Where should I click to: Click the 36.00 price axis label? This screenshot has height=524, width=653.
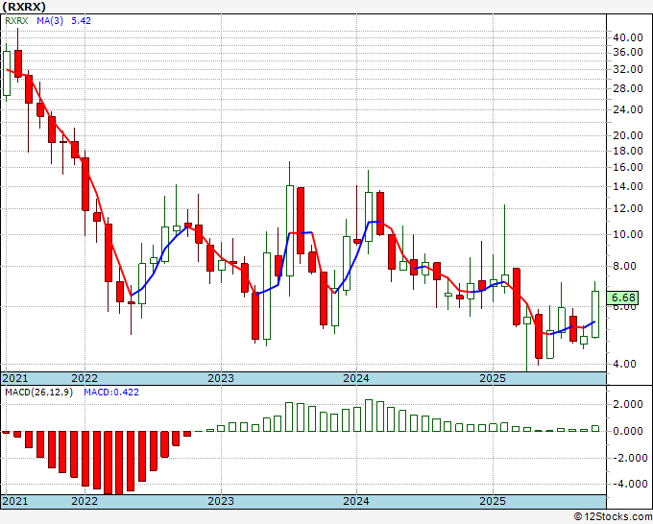(x=628, y=52)
